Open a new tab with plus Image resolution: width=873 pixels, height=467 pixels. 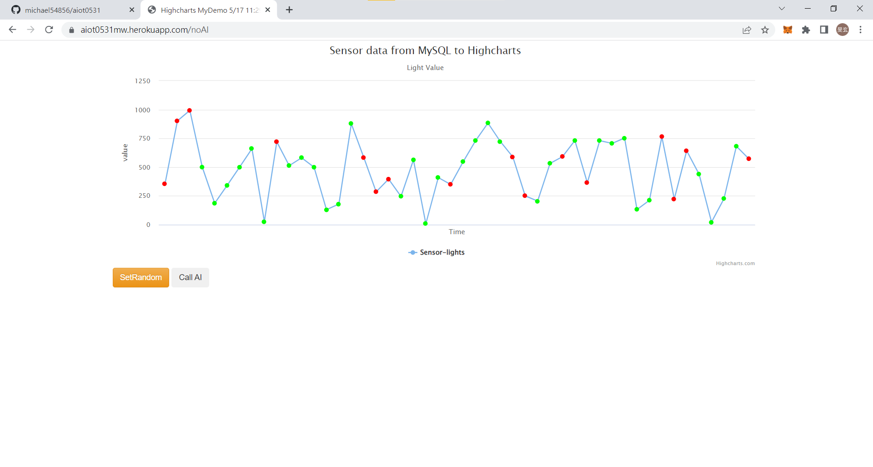click(x=289, y=10)
